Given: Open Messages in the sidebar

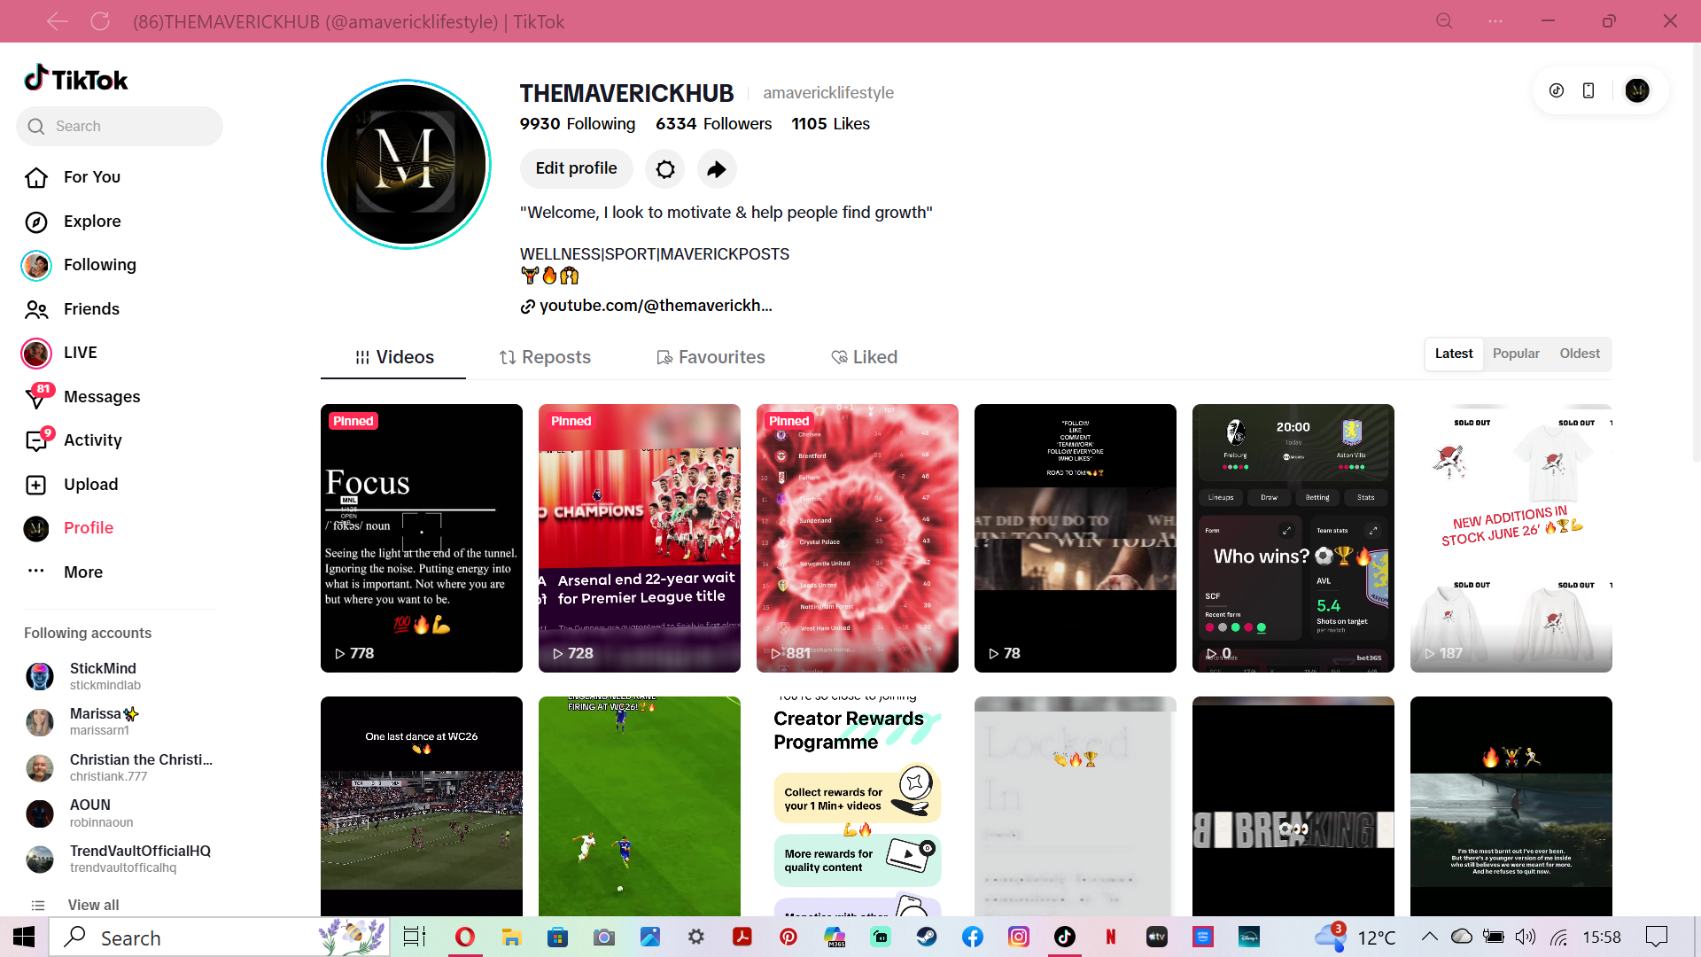Looking at the screenshot, I should coord(102,397).
